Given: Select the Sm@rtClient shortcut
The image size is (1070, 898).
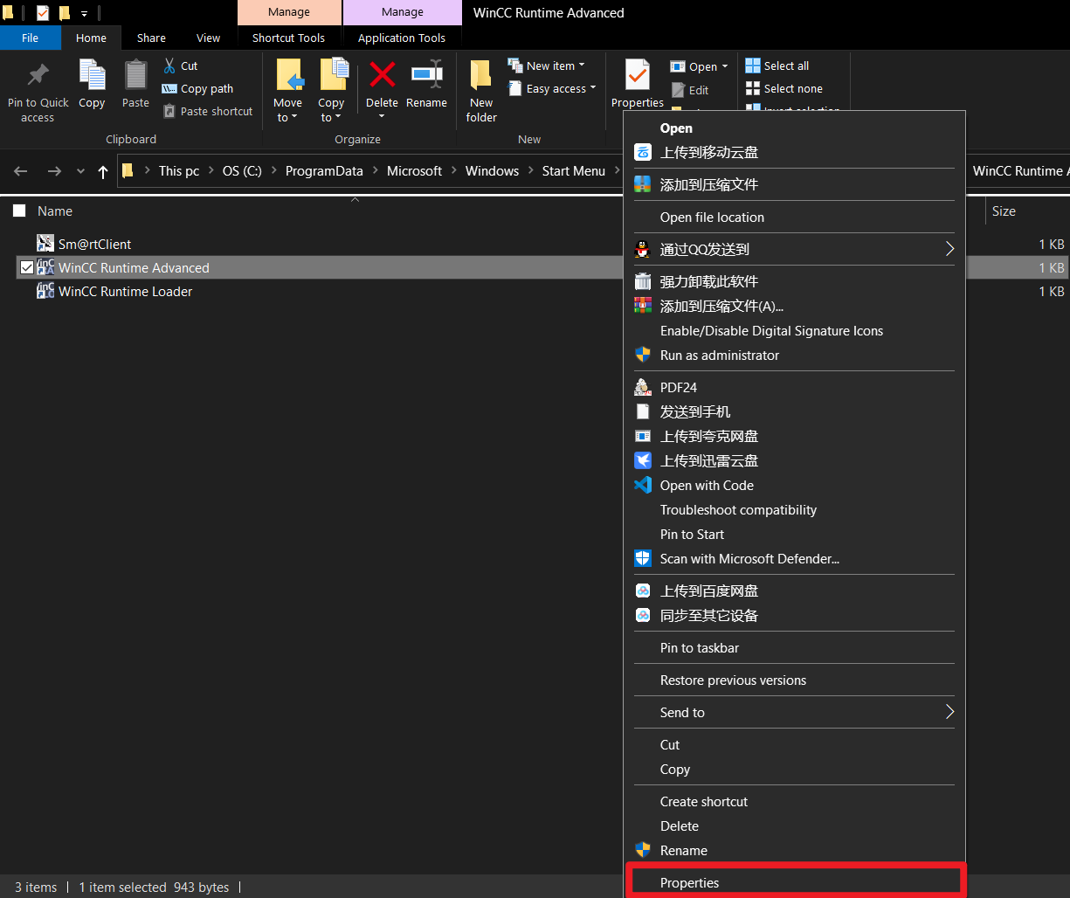Looking at the screenshot, I should coord(94,244).
